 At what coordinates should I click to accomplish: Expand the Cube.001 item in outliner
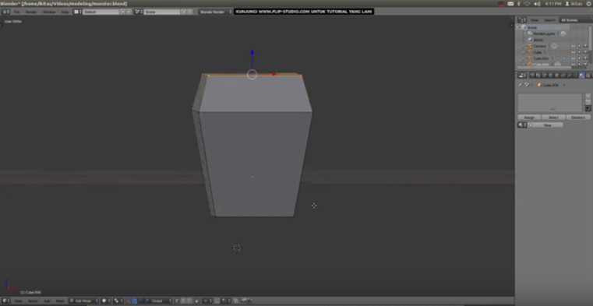tap(524, 58)
